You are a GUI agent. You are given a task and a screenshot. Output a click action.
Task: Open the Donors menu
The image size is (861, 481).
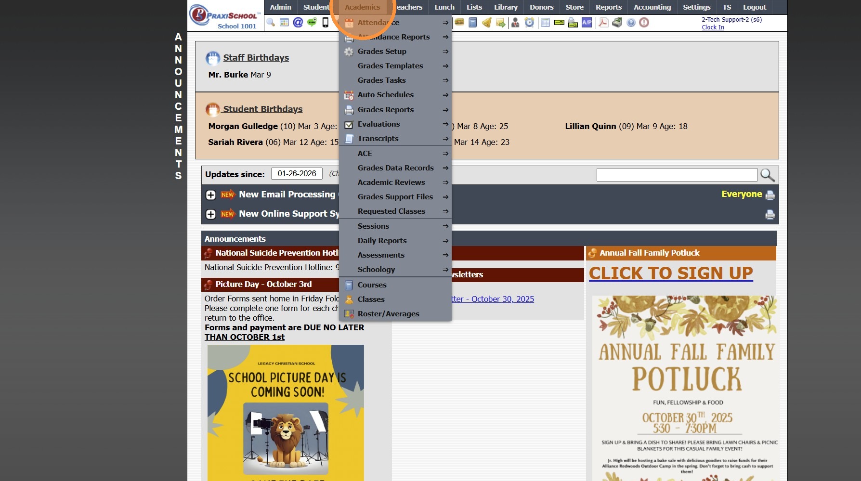[541, 7]
